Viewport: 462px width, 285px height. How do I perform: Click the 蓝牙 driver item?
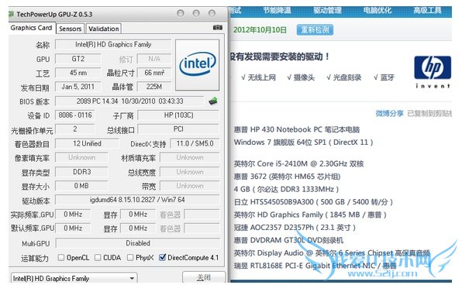click(x=384, y=77)
